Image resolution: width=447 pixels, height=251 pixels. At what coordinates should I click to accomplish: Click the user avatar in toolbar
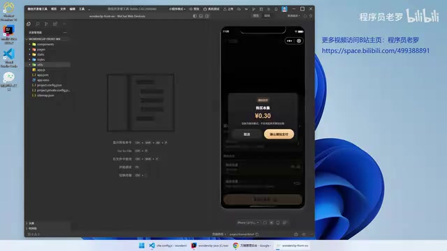284,9
